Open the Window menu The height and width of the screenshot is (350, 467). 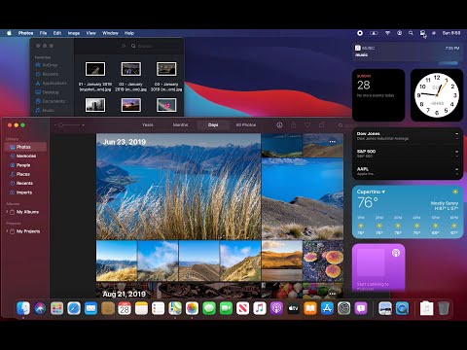pos(110,33)
